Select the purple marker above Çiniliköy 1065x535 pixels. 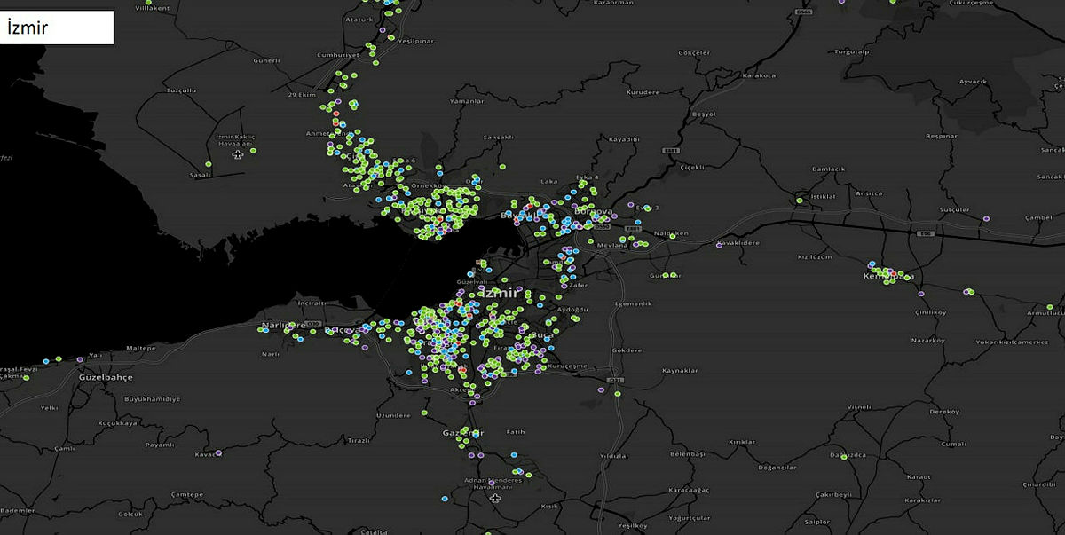click(921, 294)
